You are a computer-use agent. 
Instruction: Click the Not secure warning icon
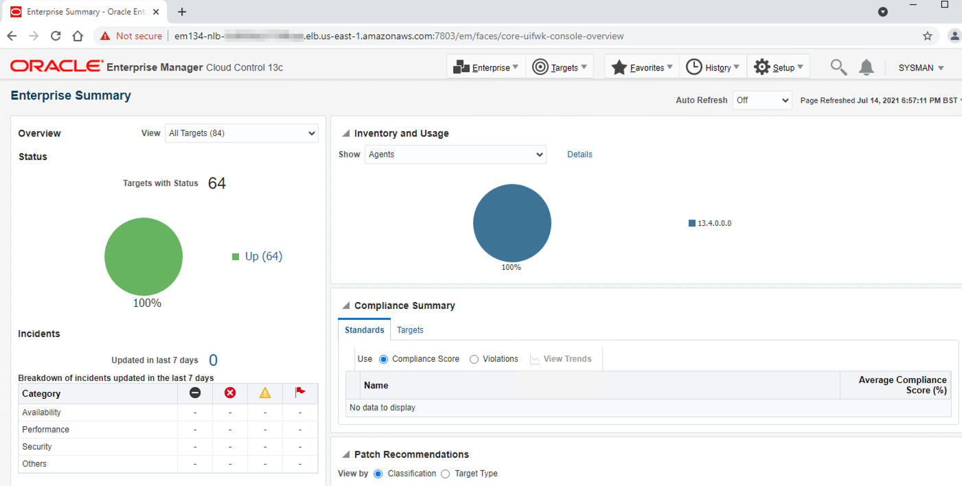tap(105, 36)
